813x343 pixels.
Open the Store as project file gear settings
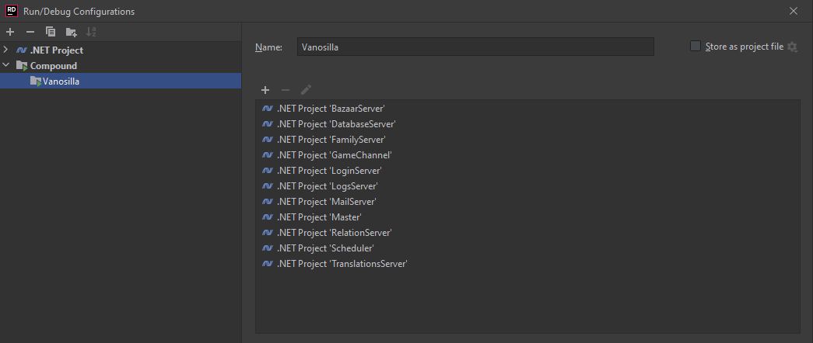pos(792,47)
